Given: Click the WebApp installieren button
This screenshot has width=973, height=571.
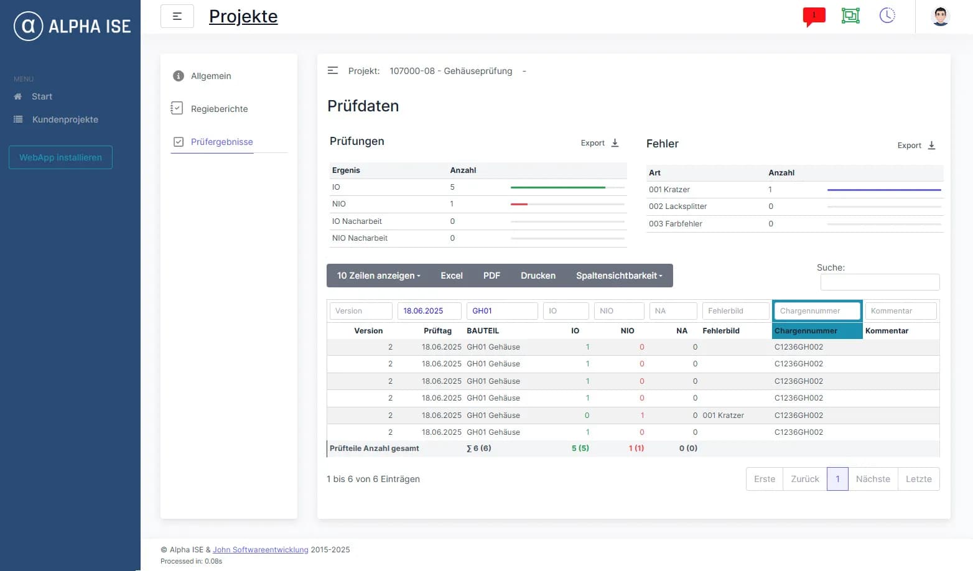Looking at the screenshot, I should coord(60,157).
